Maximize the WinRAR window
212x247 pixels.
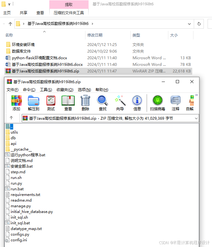[x=177, y=82]
